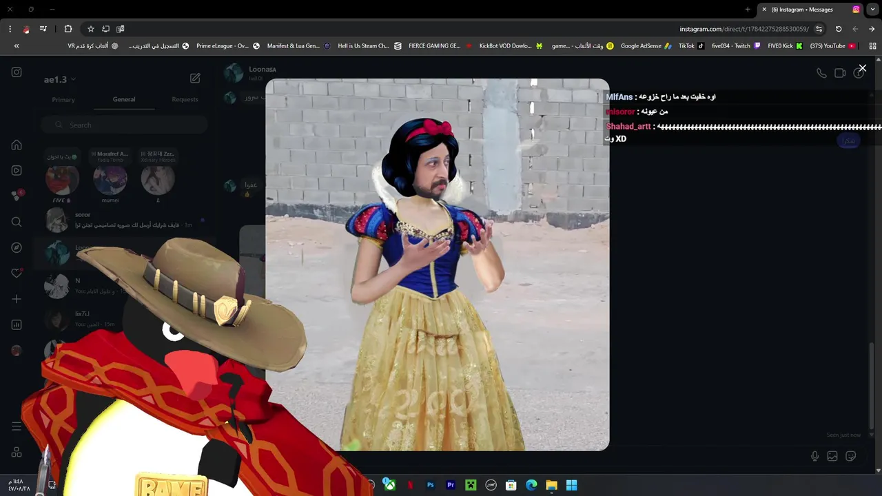Open the KickBot VOD Downloader bookmark
Screen dimensions: 882x496
coord(511,46)
